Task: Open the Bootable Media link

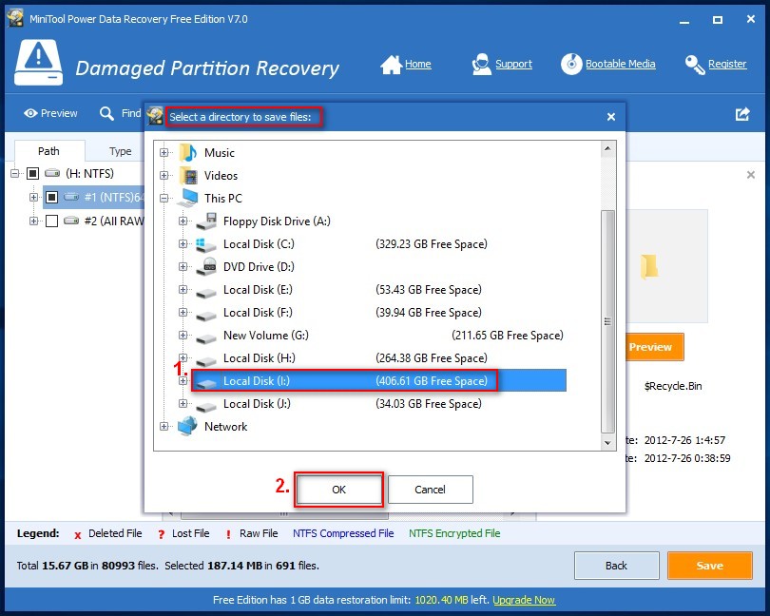Action: [x=620, y=65]
